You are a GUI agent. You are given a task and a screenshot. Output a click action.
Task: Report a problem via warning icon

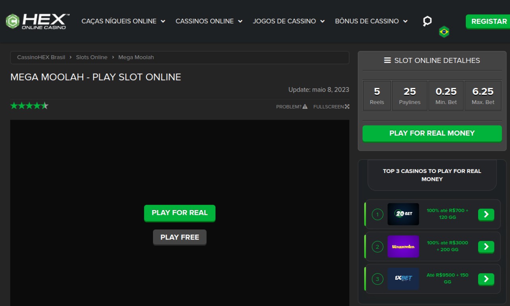[x=305, y=106]
